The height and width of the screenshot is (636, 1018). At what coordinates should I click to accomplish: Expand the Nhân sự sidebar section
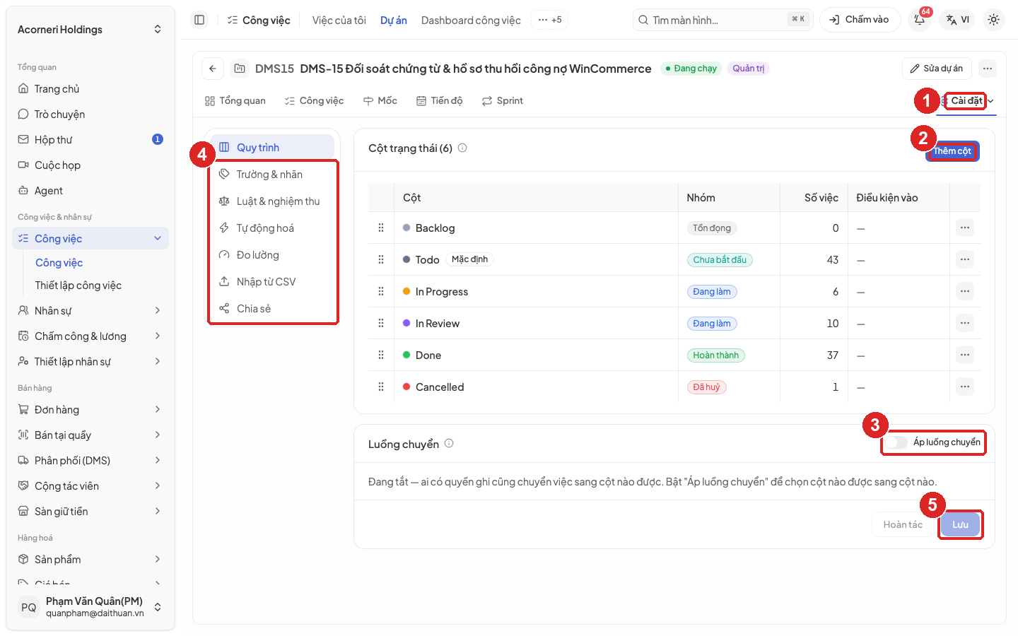[x=158, y=310]
